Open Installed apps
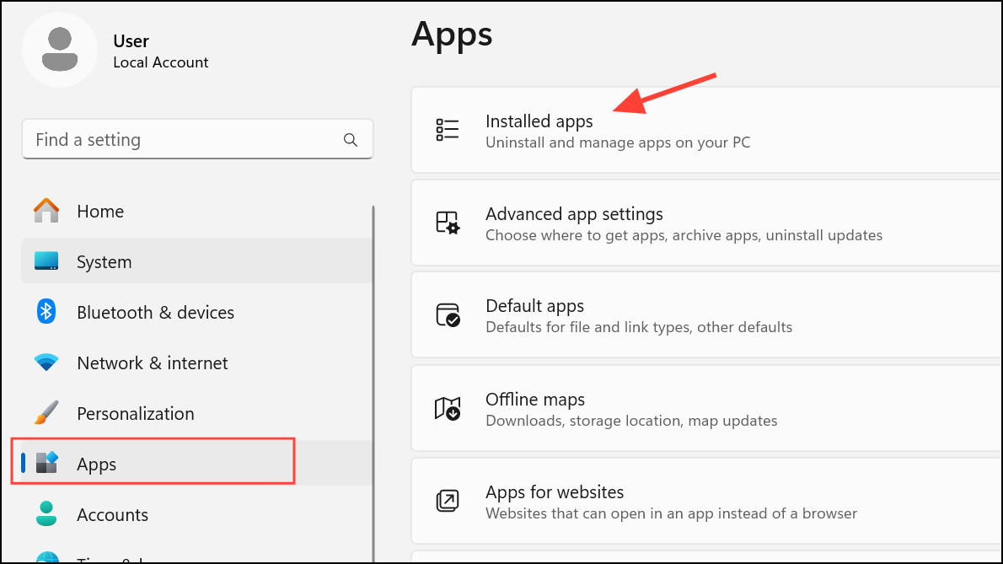Image resolution: width=1003 pixels, height=564 pixels. (x=706, y=130)
